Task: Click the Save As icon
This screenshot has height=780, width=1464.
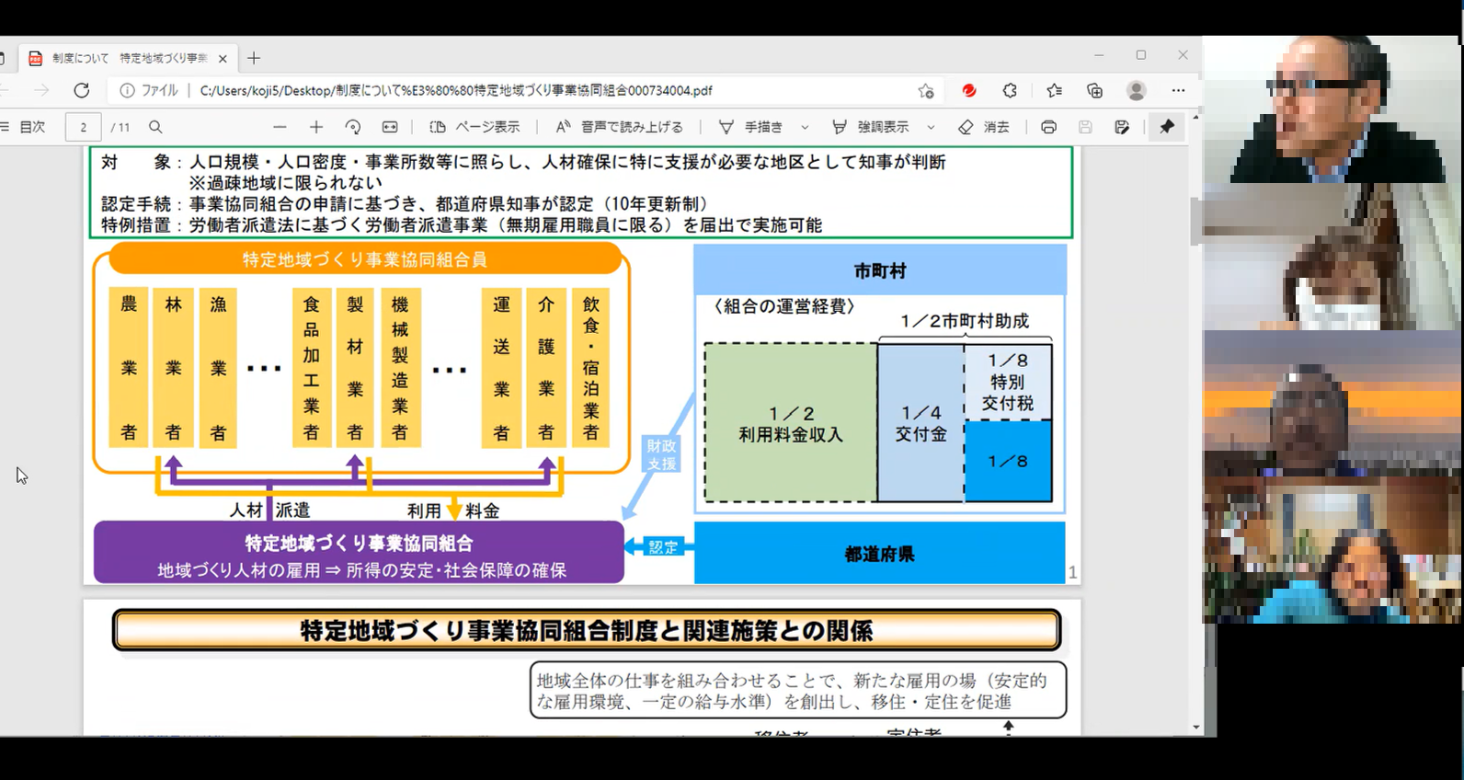Action: coord(1122,127)
